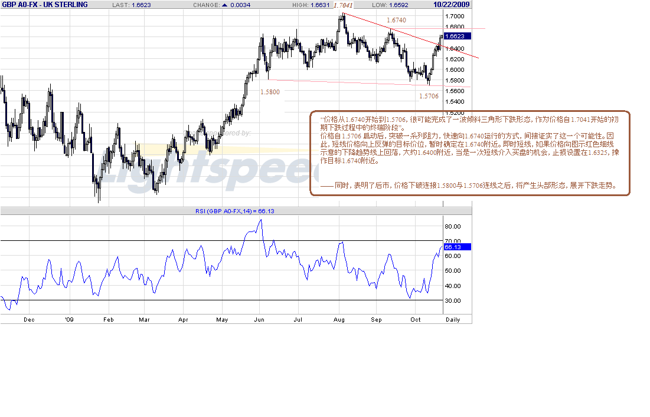This screenshot has height=417, width=650.
Task: Click the Daily interval label
Action: point(453,320)
